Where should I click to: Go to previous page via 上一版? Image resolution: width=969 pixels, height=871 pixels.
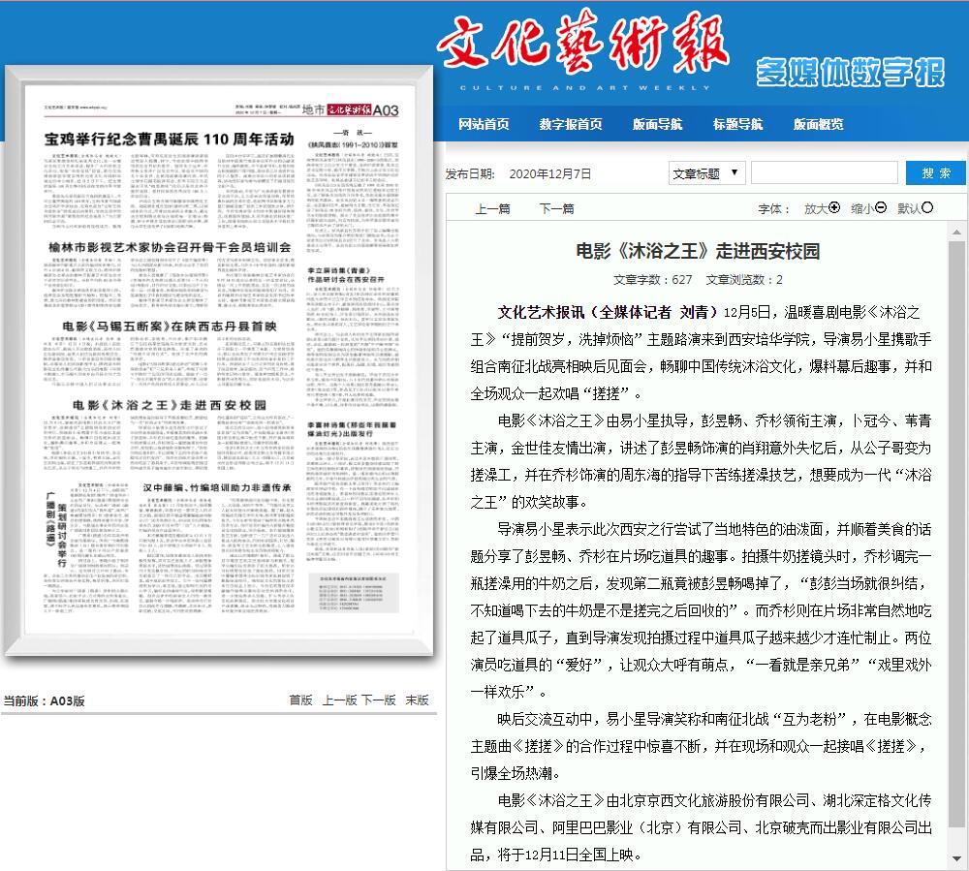coord(339,700)
